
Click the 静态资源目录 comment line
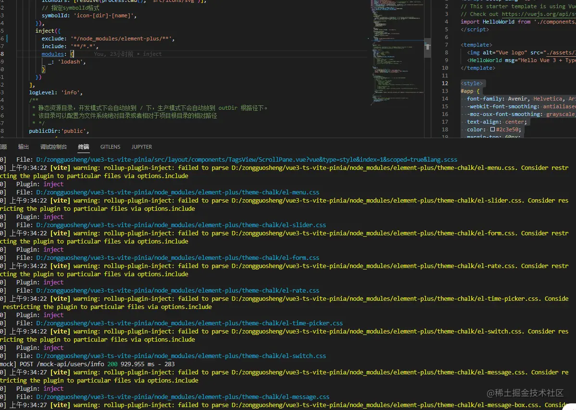pyautogui.click(x=150, y=108)
